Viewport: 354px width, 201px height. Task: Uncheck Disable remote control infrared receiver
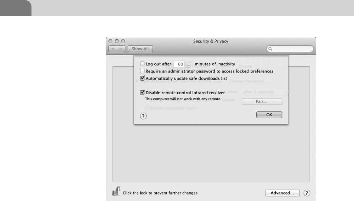tap(142, 93)
